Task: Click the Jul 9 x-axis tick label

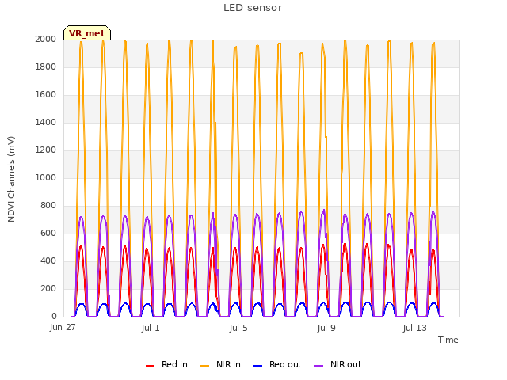Action: pyautogui.click(x=326, y=328)
